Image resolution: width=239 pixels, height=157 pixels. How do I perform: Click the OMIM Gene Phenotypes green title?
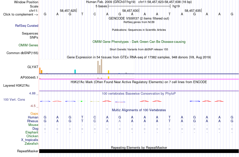[139, 42]
